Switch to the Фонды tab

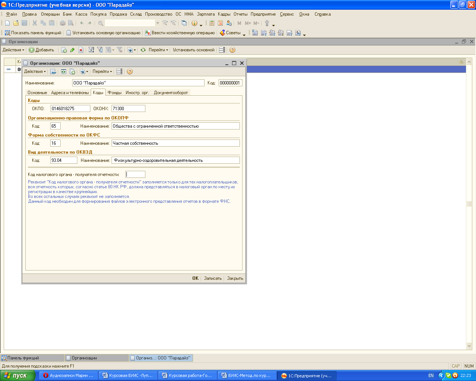(x=115, y=93)
